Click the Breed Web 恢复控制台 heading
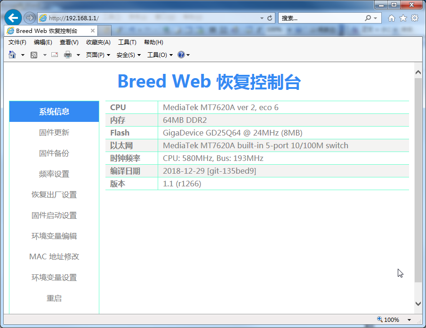Image resolution: width=426 pixels, height=328 pixels. click(209, 81)
